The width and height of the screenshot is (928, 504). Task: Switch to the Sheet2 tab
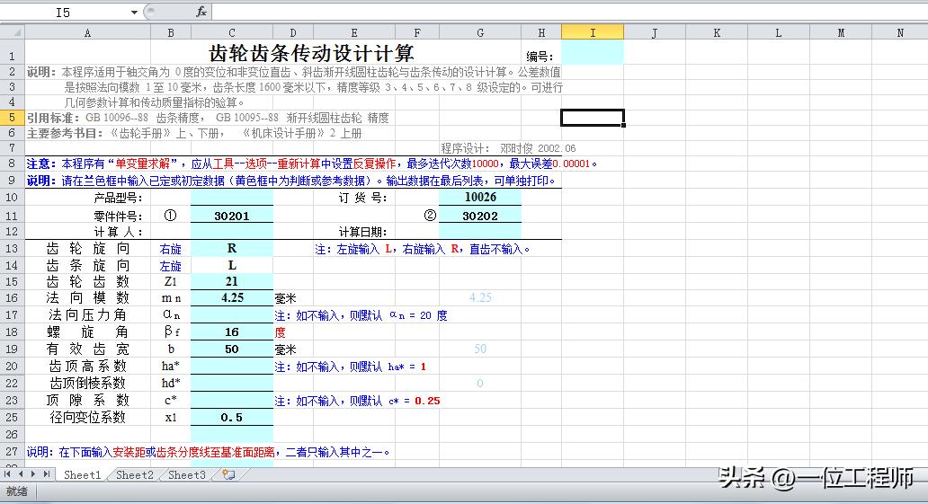[x=134, y=474]
